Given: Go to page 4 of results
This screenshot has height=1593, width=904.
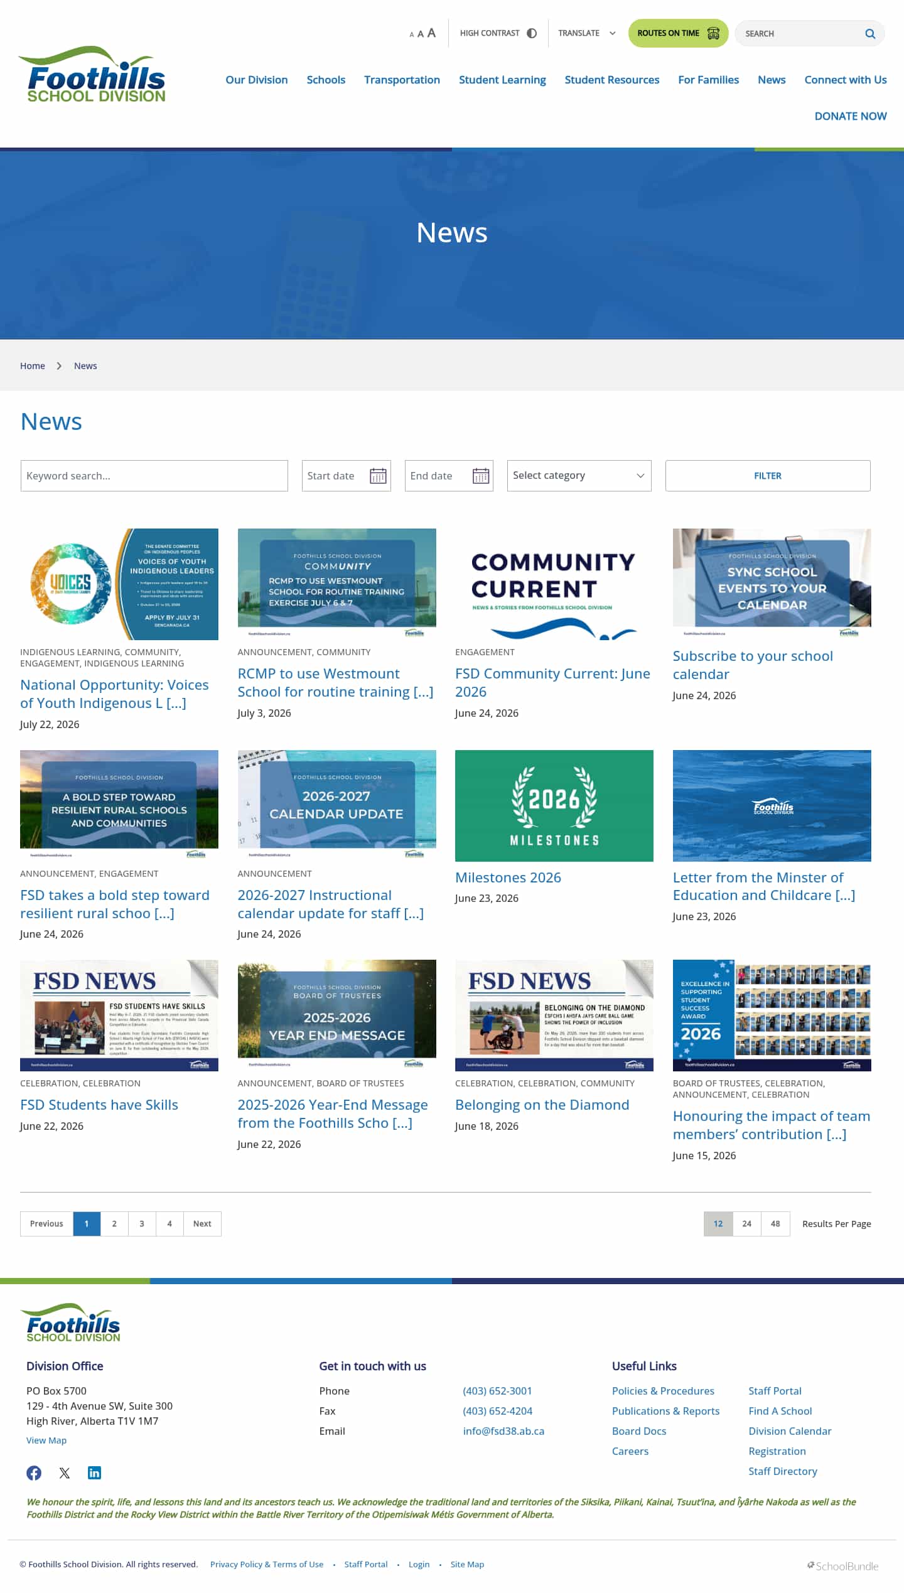Looking at the screenshot, I should [x=169, y=1224].
